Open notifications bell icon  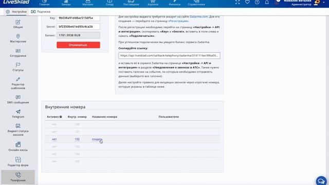tap(267, 2)
